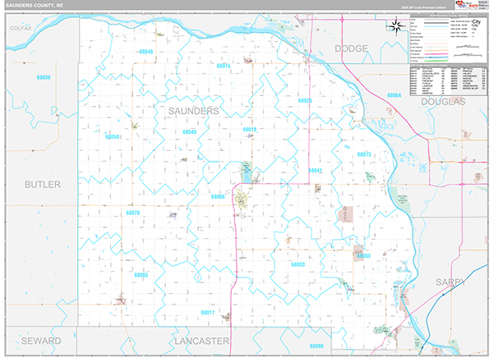Click the SARPY county label

tap(450, 282)
